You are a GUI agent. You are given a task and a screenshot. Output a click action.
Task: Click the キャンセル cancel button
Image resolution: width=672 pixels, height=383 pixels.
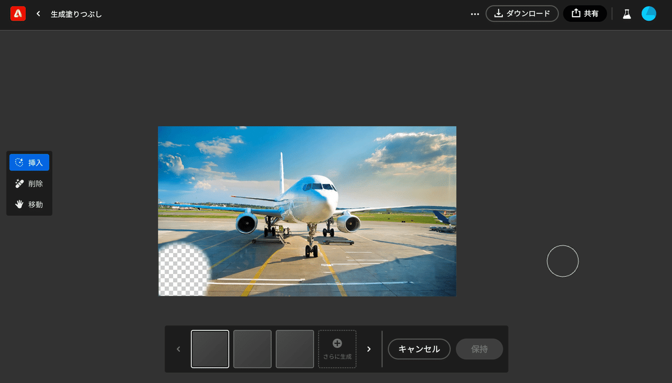click(x=419, y=349)
